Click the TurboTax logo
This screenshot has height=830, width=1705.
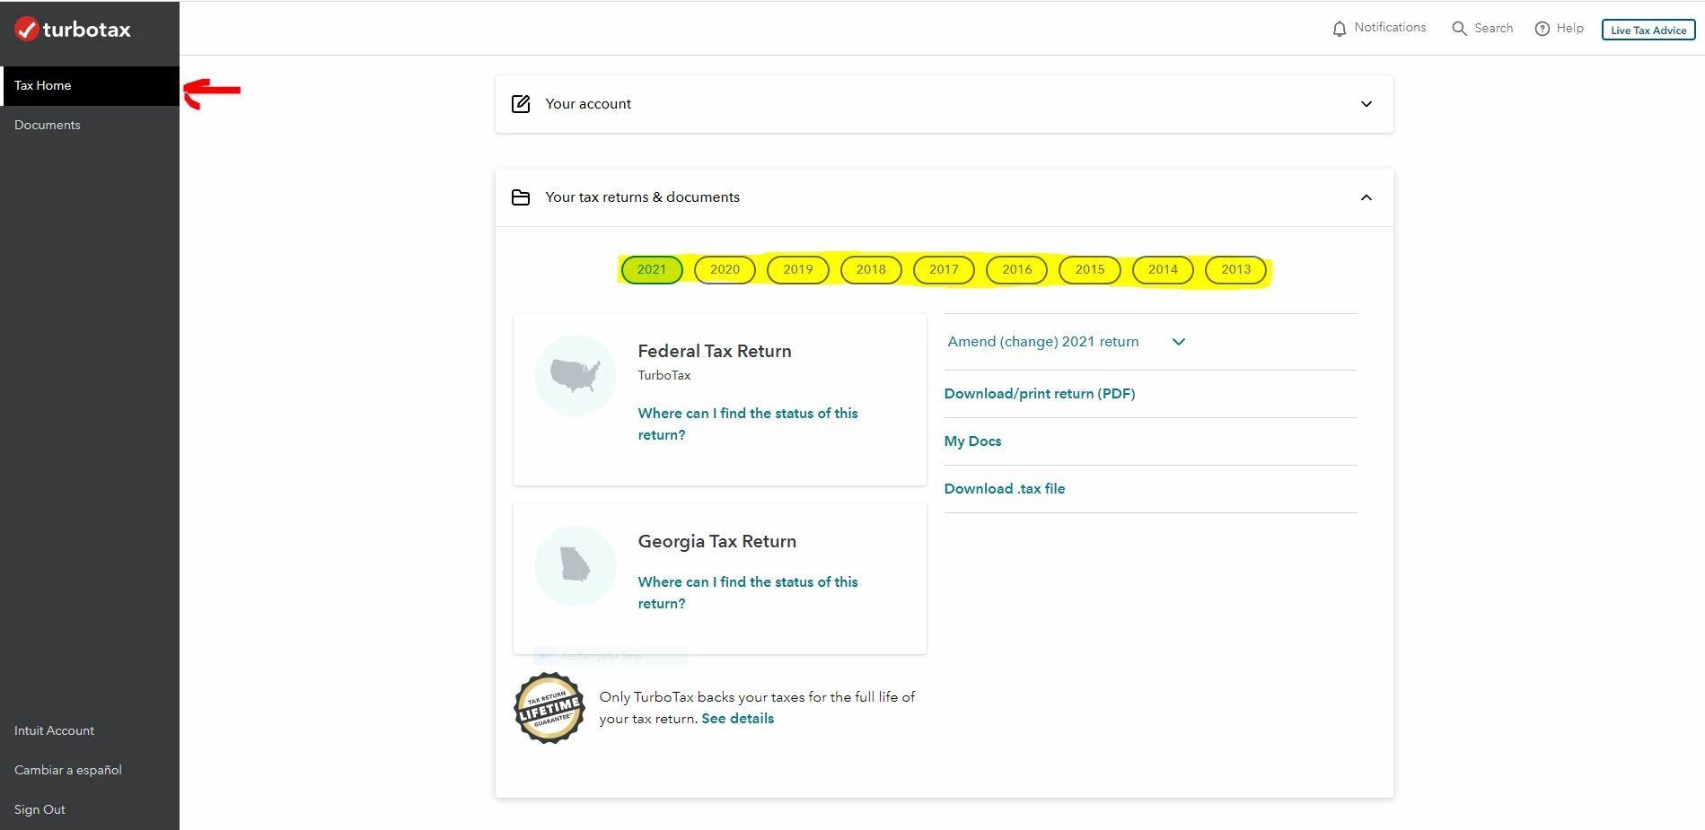pyautogui.click(x=73, y=30)
